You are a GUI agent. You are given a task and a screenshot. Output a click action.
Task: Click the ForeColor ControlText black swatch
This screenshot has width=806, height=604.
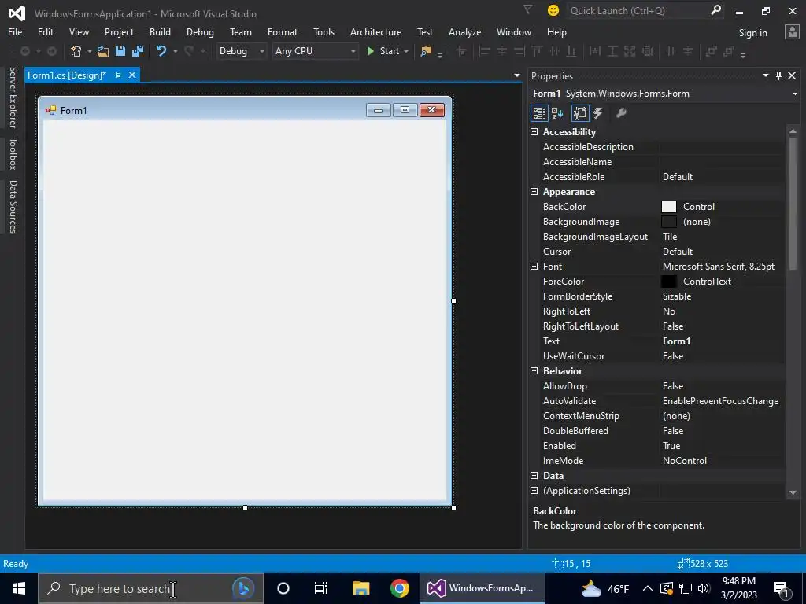[668, 282]
